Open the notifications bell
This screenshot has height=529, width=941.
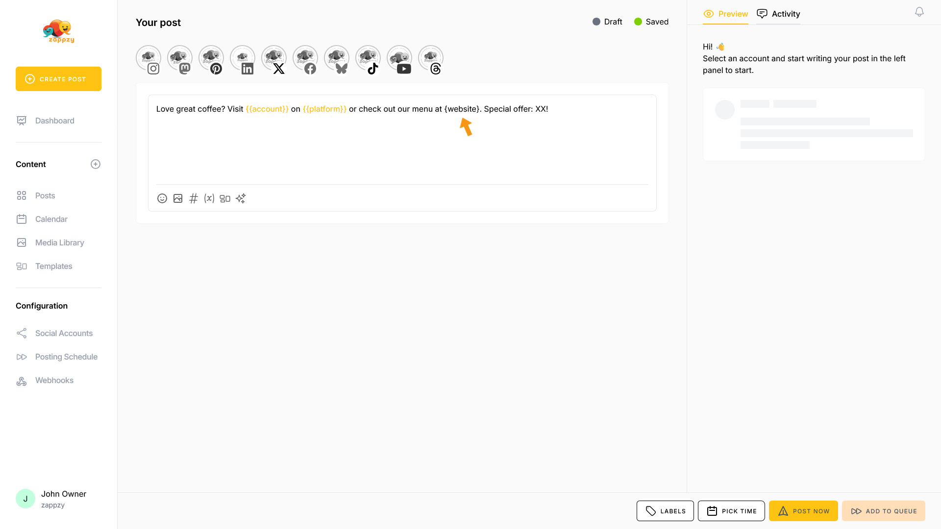[919, 12]
